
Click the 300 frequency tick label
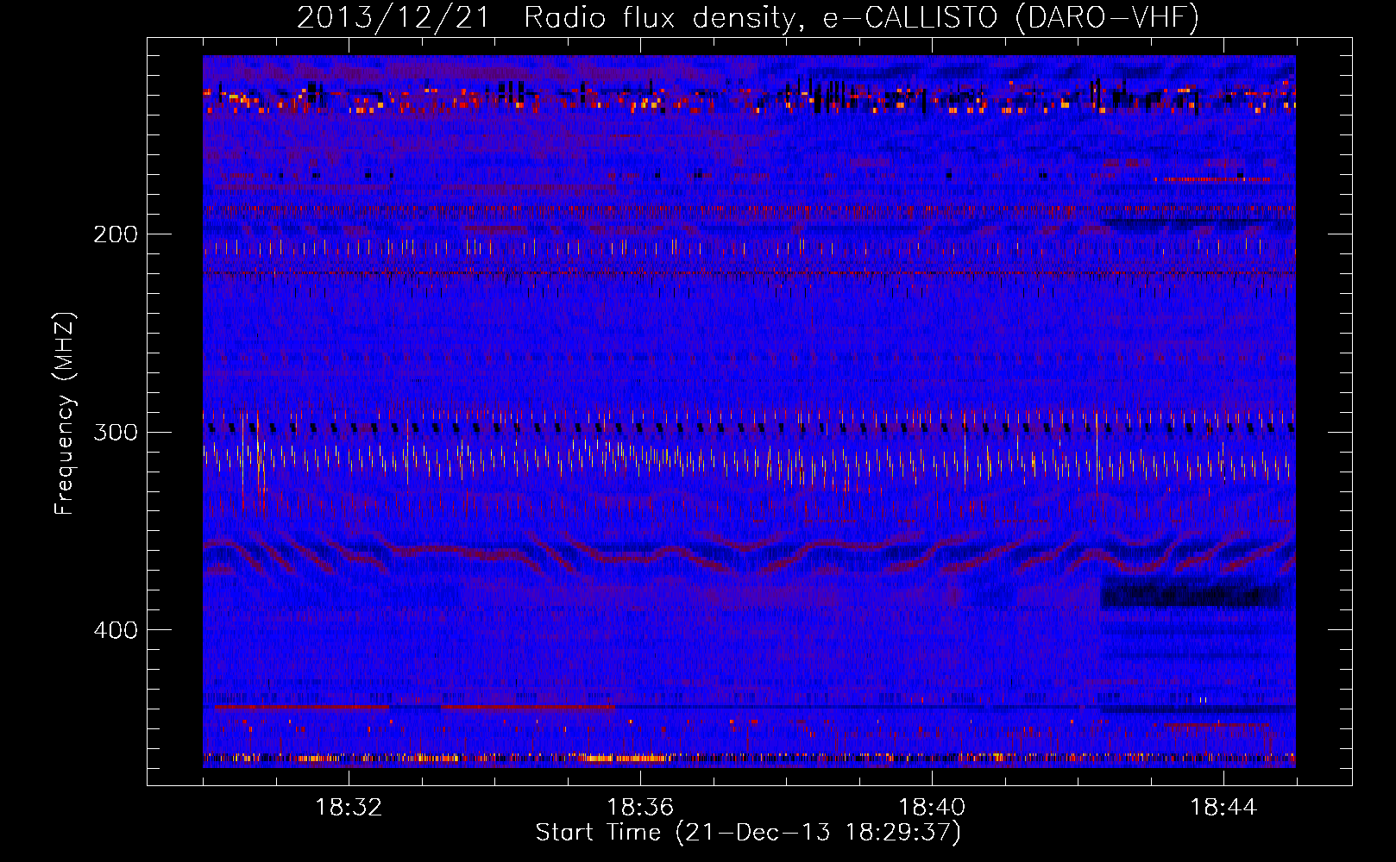[x=116, y=432]
